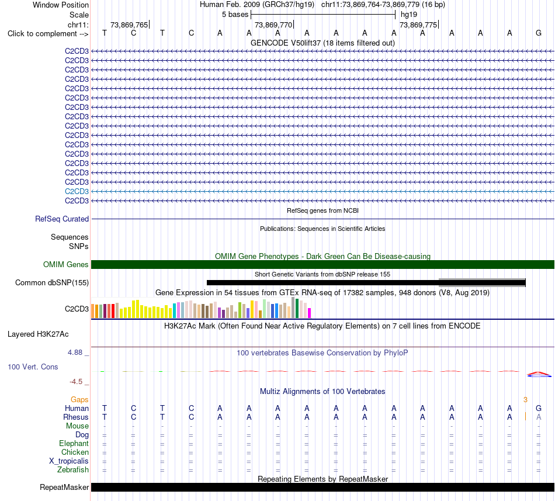Click the C2CD3 label beside the GTEx expression bars
Image resolution: width=555 pixels, height=501 pixels.
click(77, 309)
